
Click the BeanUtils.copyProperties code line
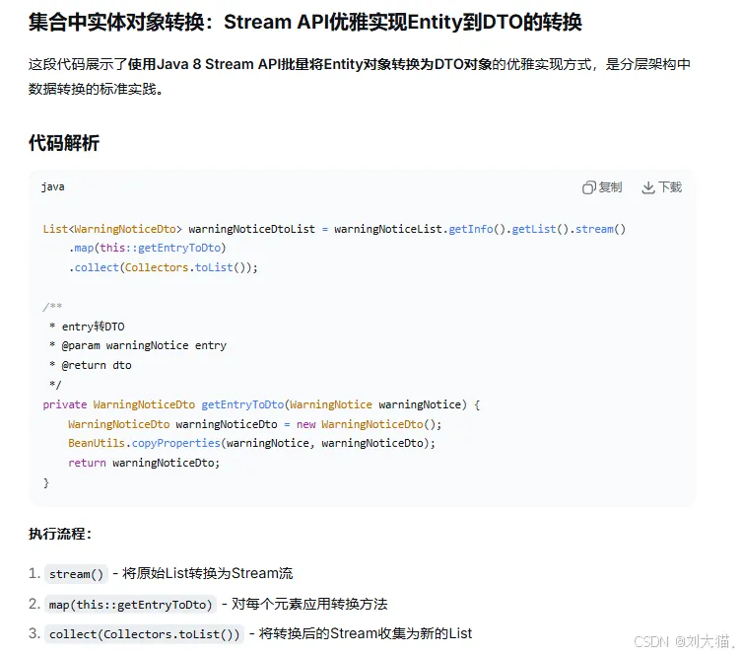[251, 443]
